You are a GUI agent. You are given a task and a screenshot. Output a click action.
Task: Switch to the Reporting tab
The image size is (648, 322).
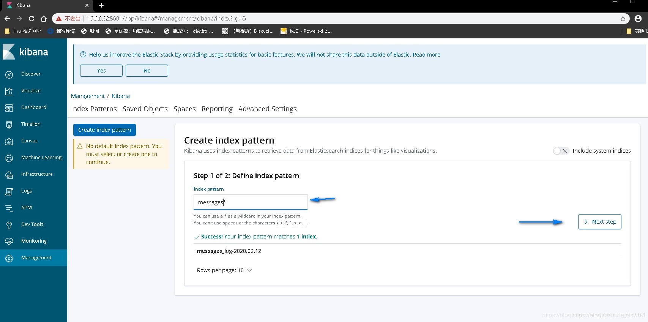pos(217,109)
